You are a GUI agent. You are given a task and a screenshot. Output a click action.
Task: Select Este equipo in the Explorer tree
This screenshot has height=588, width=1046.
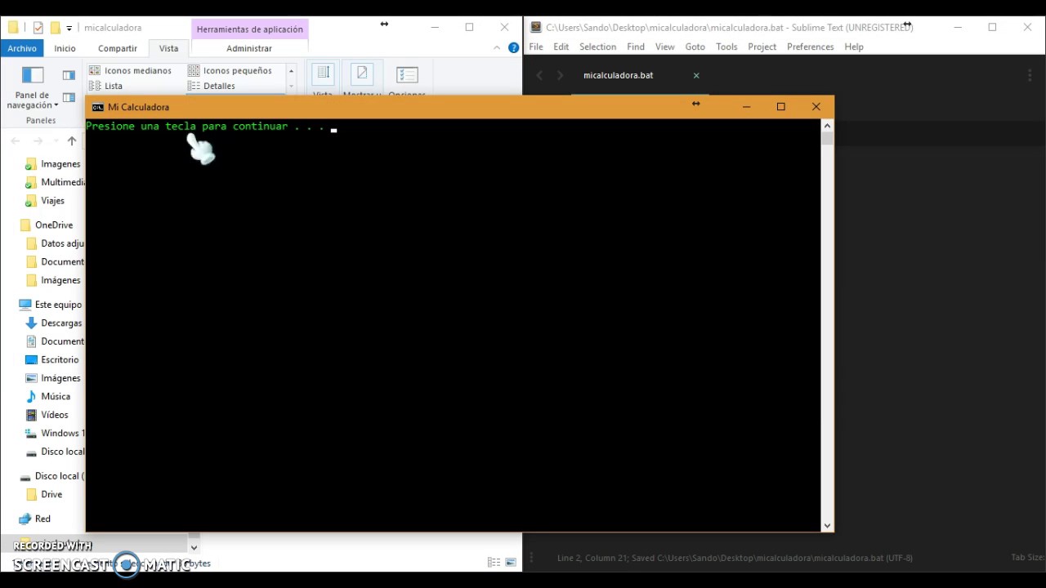pos(50,305)
